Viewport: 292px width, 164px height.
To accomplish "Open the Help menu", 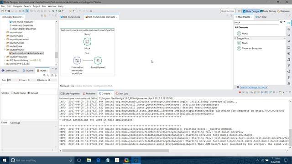I will click(61, 6).
